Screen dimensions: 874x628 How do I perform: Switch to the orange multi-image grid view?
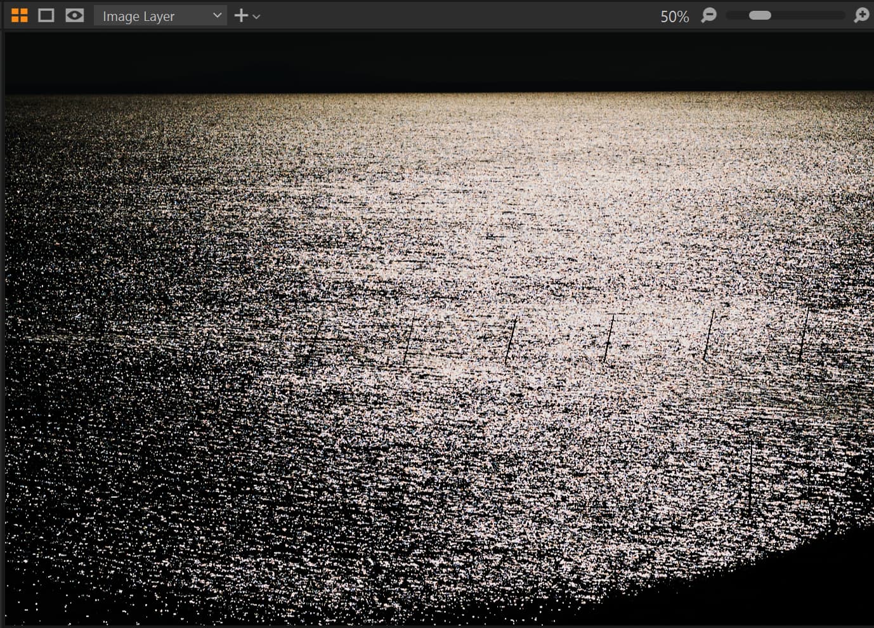[x=20, y=16]
